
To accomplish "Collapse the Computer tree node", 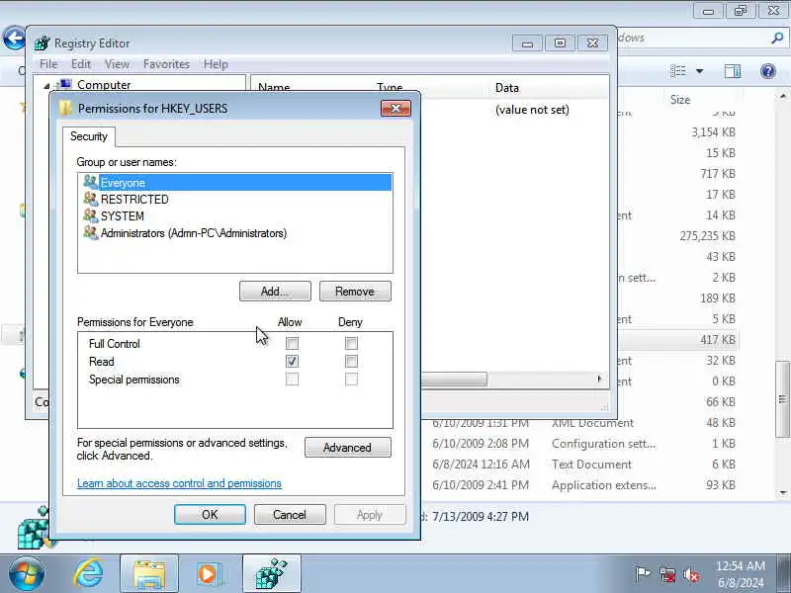I will click(46, 86).
